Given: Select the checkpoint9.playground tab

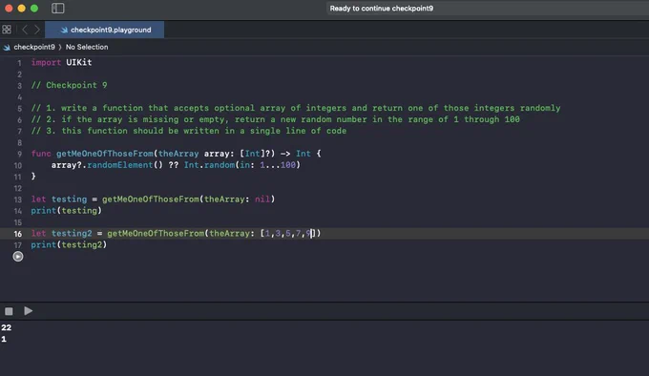Looking at the screenshot, I should (104, 30).
